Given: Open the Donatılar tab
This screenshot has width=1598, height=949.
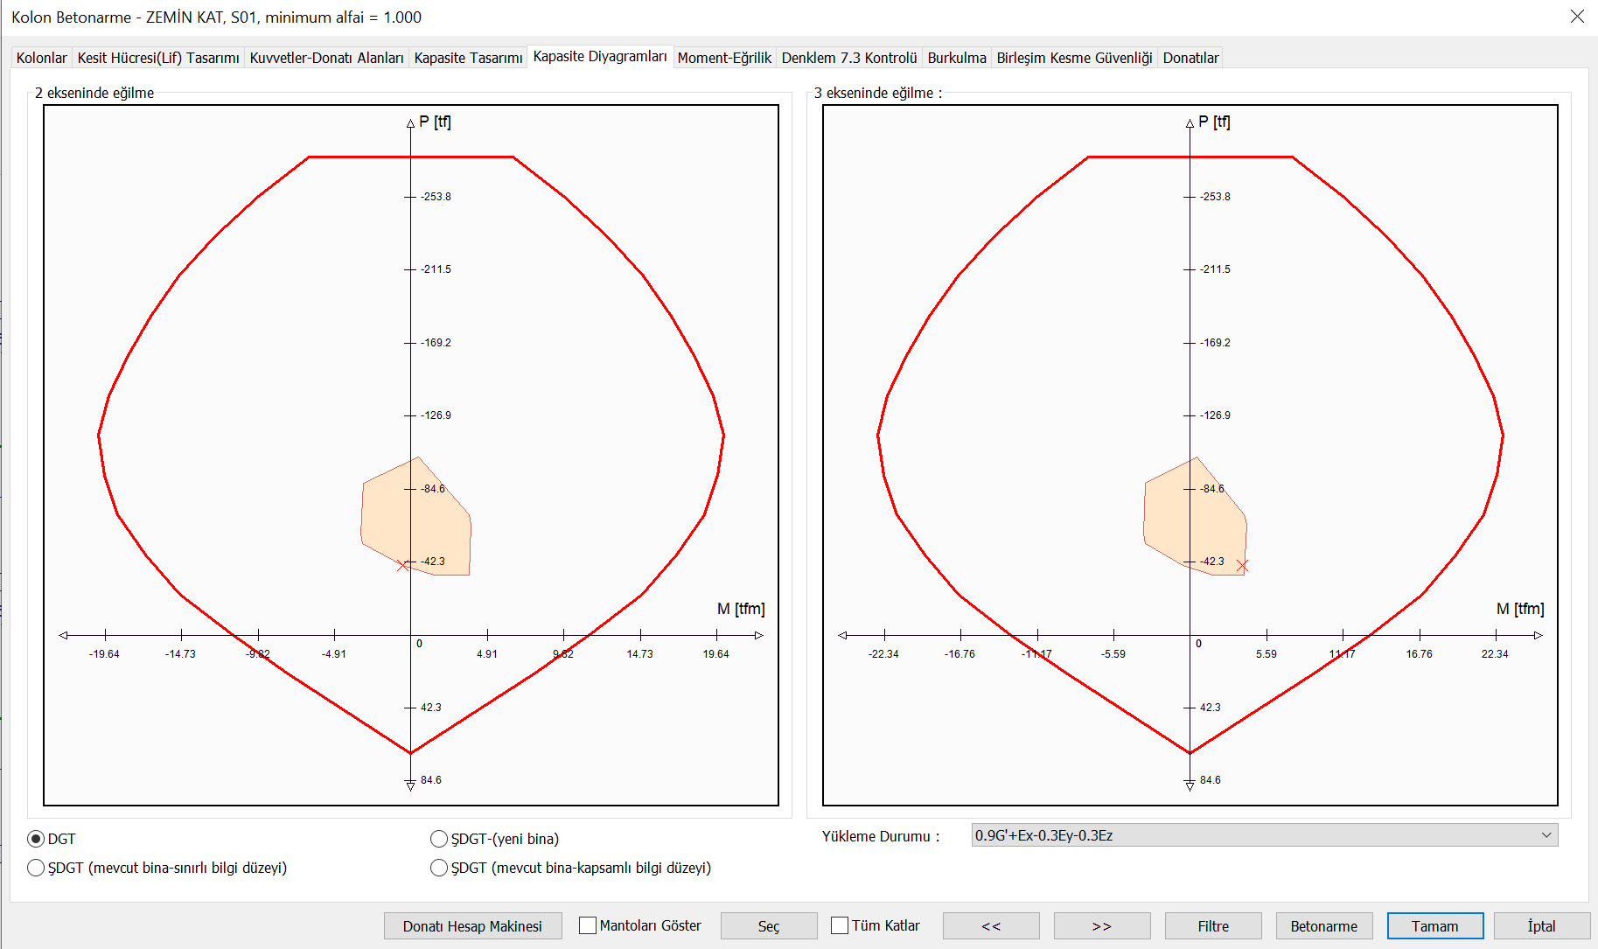Looking at the screenshot, I should pyautogui.click(x=1190, y=57).
